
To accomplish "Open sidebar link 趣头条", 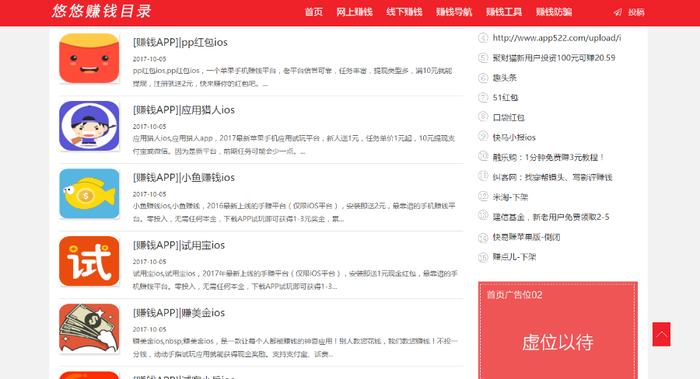I will [505, 78].
